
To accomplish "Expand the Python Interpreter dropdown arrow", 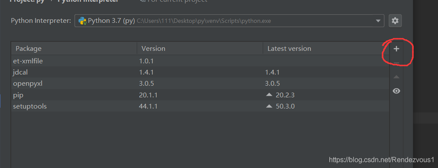I will pyautogui.click(x=378, y=21).
